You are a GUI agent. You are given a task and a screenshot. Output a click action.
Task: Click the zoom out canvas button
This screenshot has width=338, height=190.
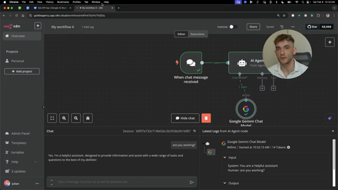76,118
